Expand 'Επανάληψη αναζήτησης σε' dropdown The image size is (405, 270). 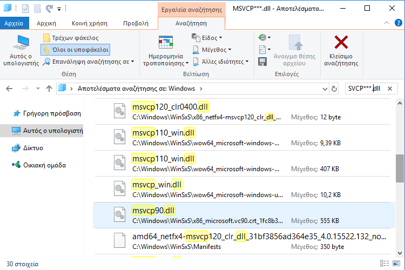89,61
